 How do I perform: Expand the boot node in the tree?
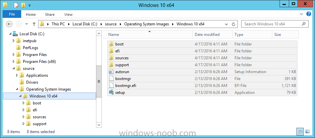click(x=24, y=103)
